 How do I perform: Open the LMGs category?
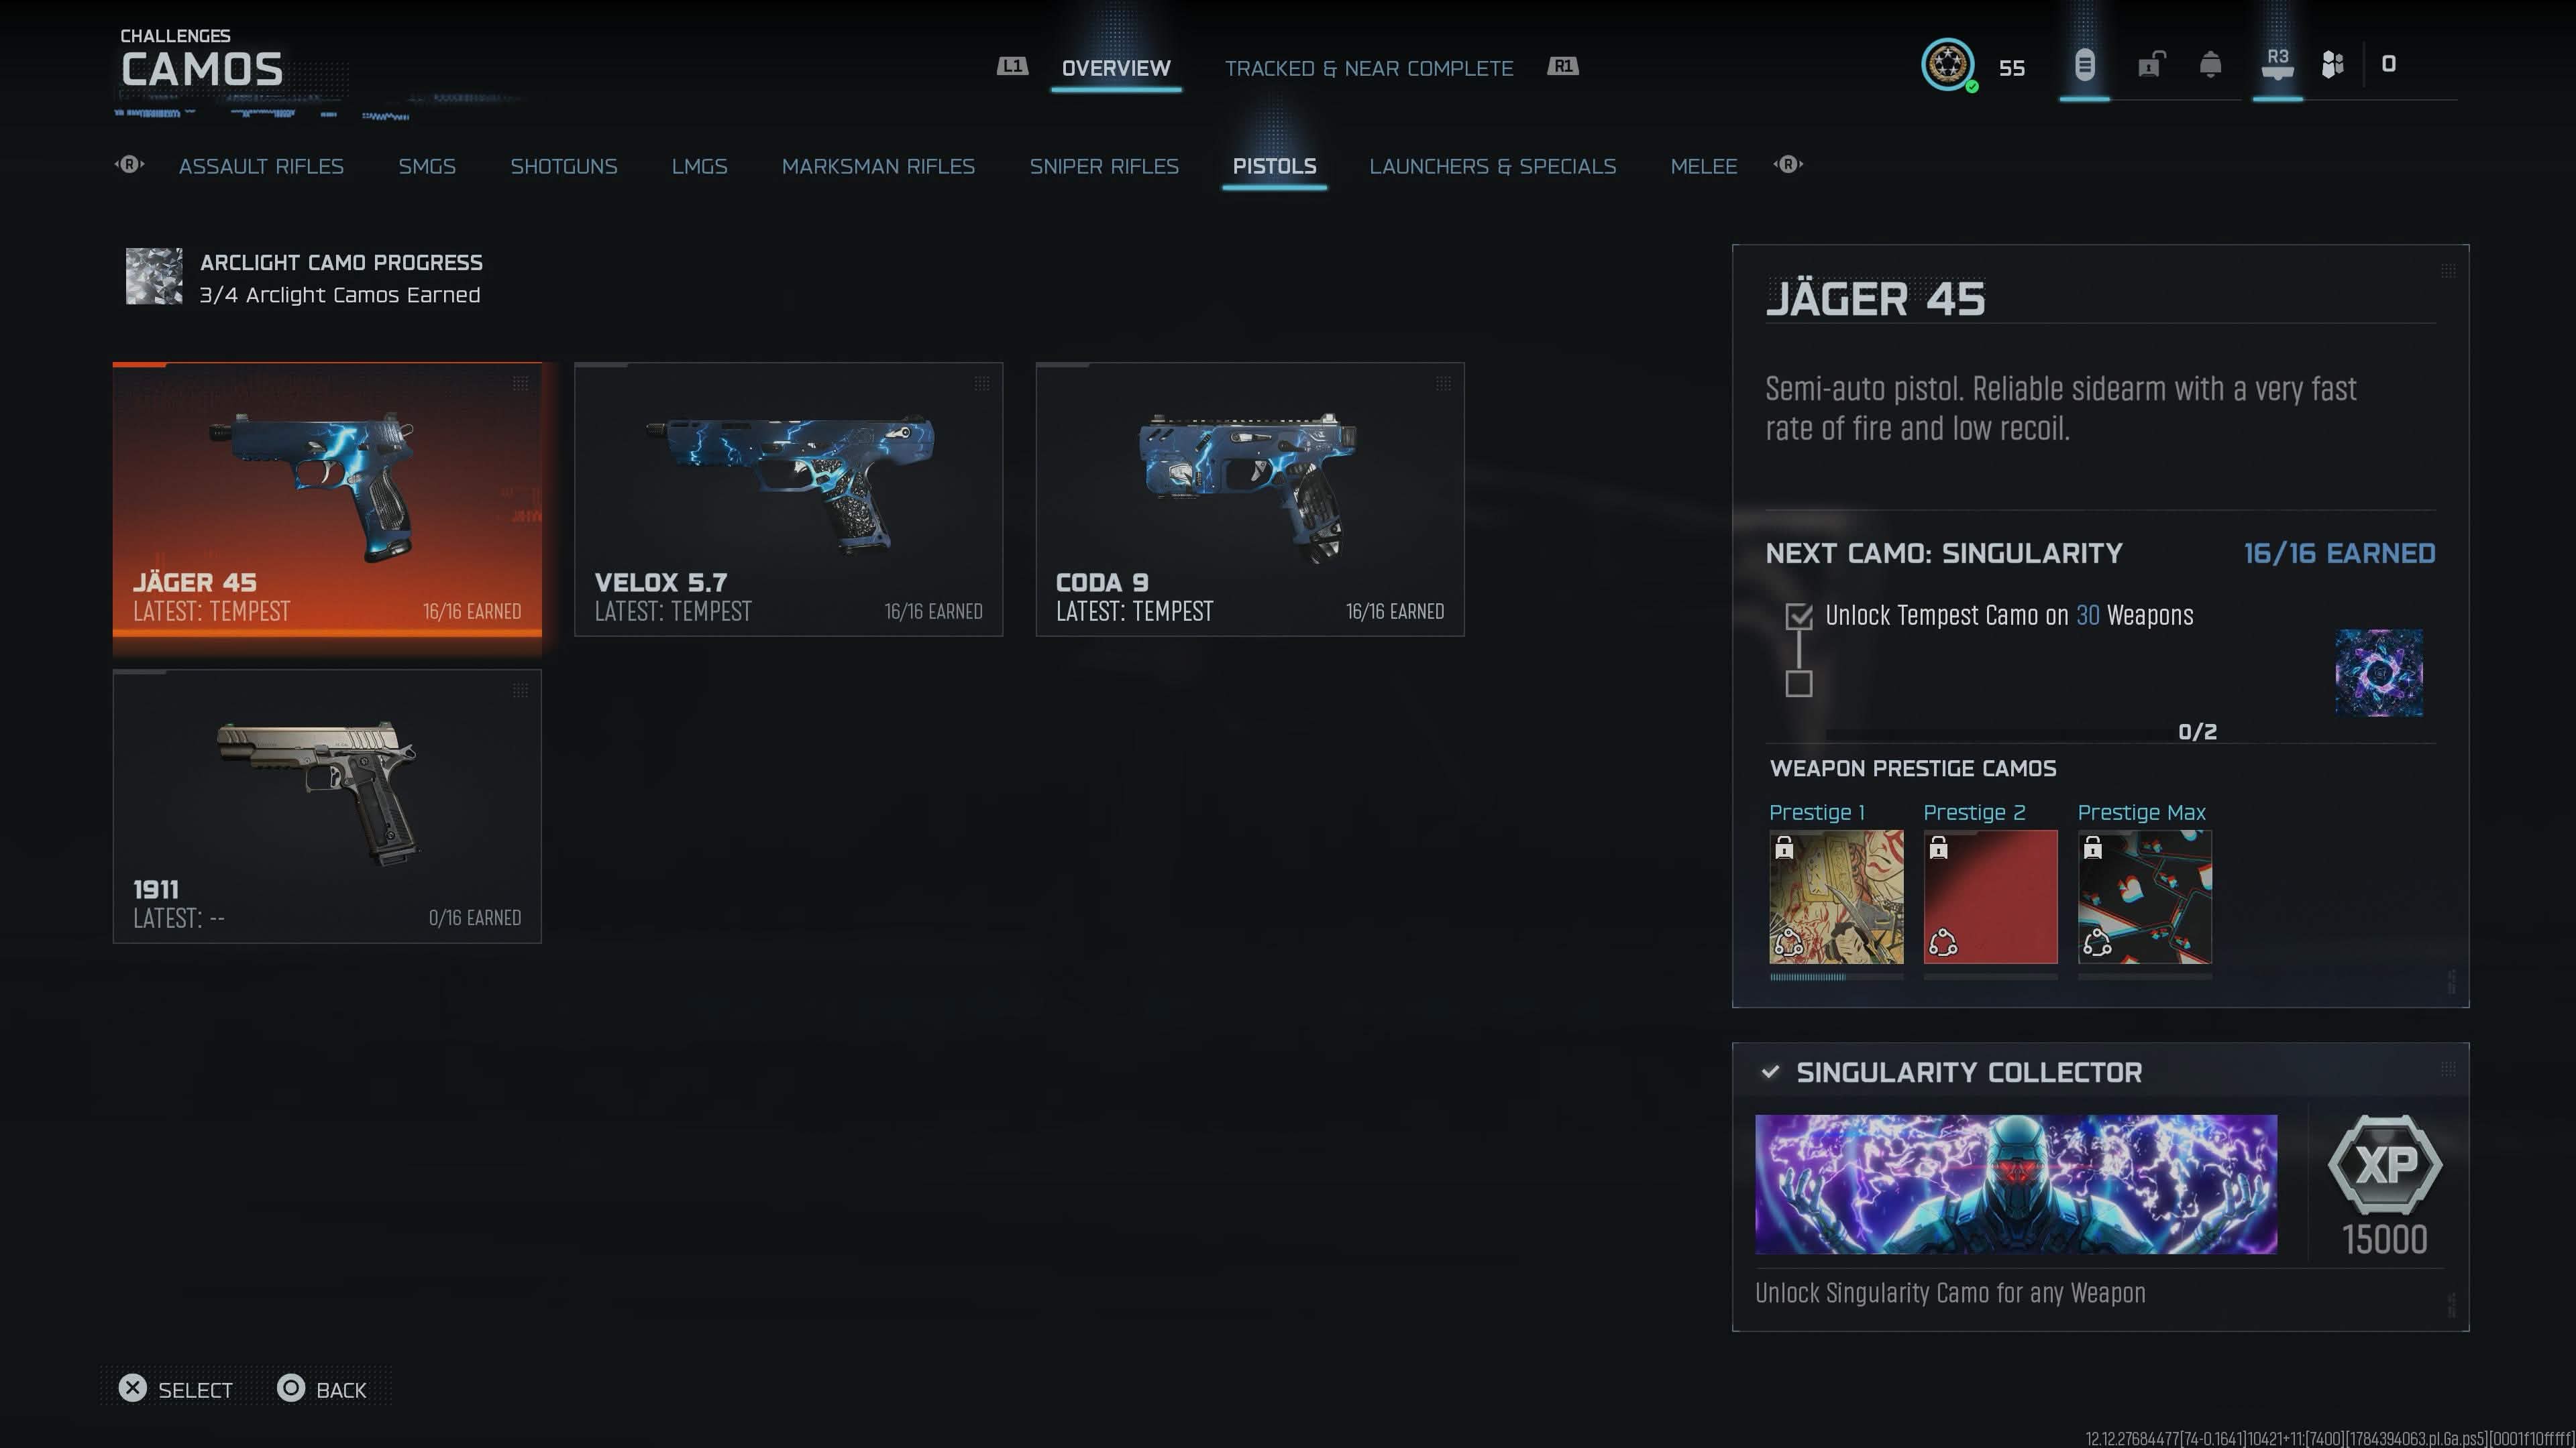pyautogui.click(x=699, y=166)
